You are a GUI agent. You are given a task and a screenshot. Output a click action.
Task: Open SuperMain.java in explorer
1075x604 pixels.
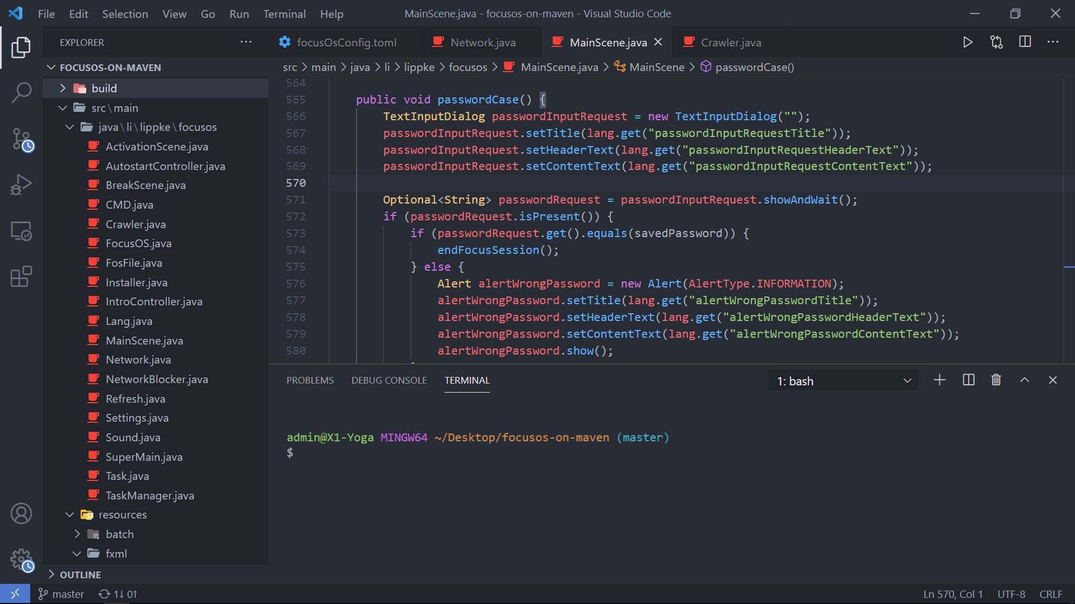click(156, 457)
